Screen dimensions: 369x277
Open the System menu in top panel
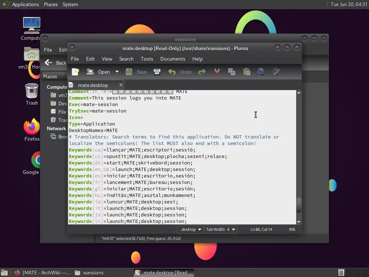pyautogui.click(x=70, y=4)
